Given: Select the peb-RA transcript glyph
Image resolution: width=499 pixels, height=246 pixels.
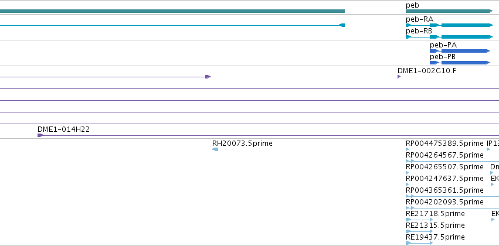Looking at the screenshot, I should tap(449, 25).
